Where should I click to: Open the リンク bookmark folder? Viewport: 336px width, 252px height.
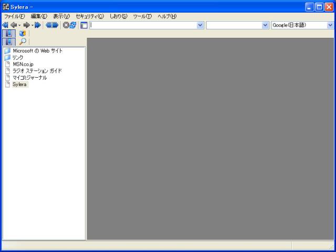[x=17, y=57]
